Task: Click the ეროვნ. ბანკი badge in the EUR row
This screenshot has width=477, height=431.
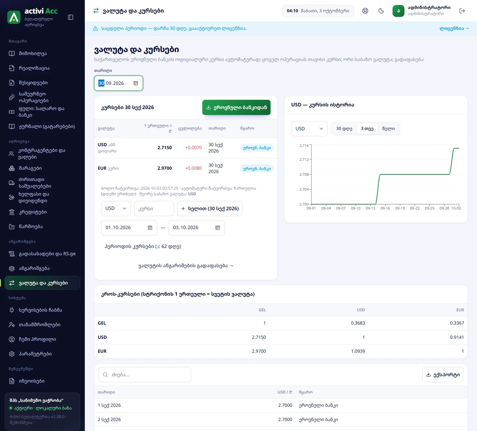Action: (x=257, y=168)
